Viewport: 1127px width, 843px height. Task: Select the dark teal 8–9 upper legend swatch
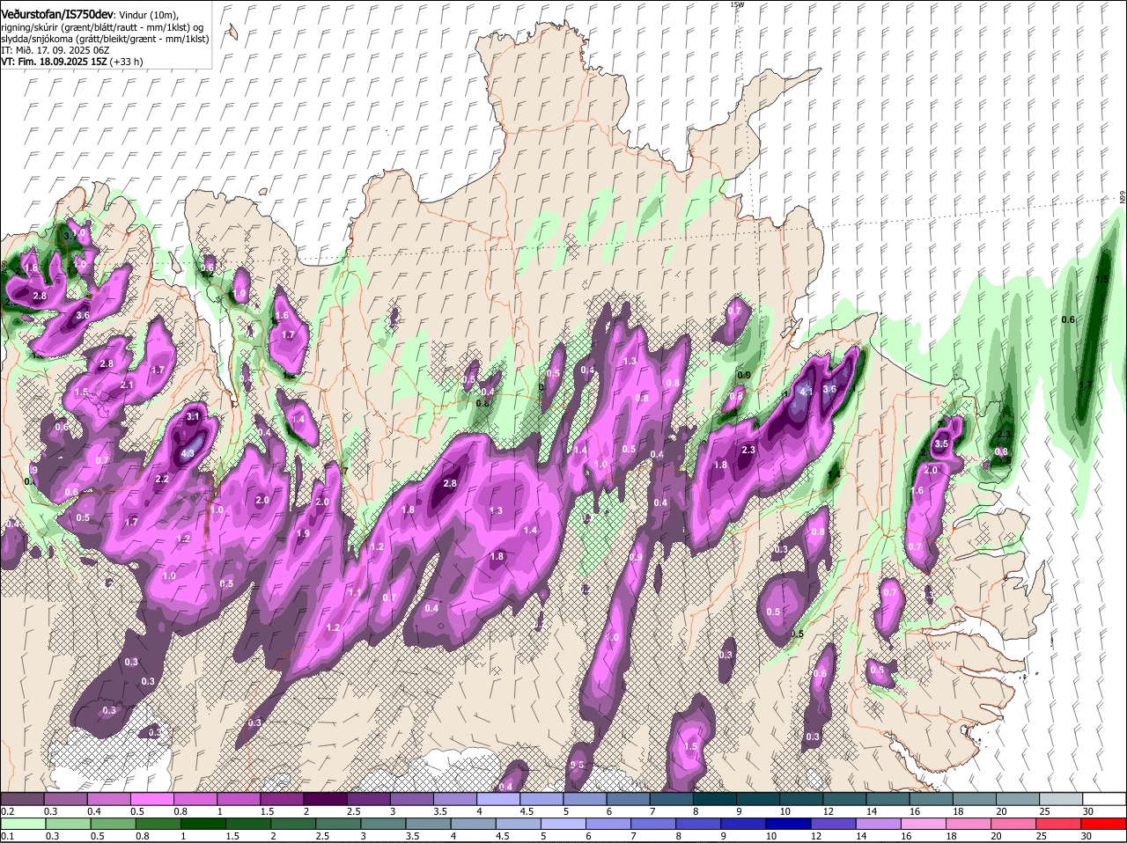[x=716, y=799]
